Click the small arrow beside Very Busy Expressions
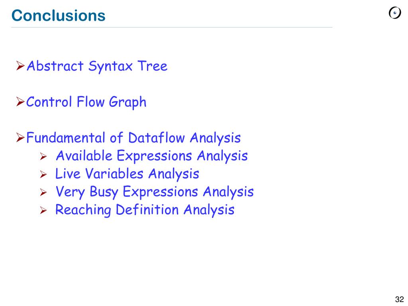Image resolution: width=408 pixels, height=306 pixels. [x=43, y=192]
